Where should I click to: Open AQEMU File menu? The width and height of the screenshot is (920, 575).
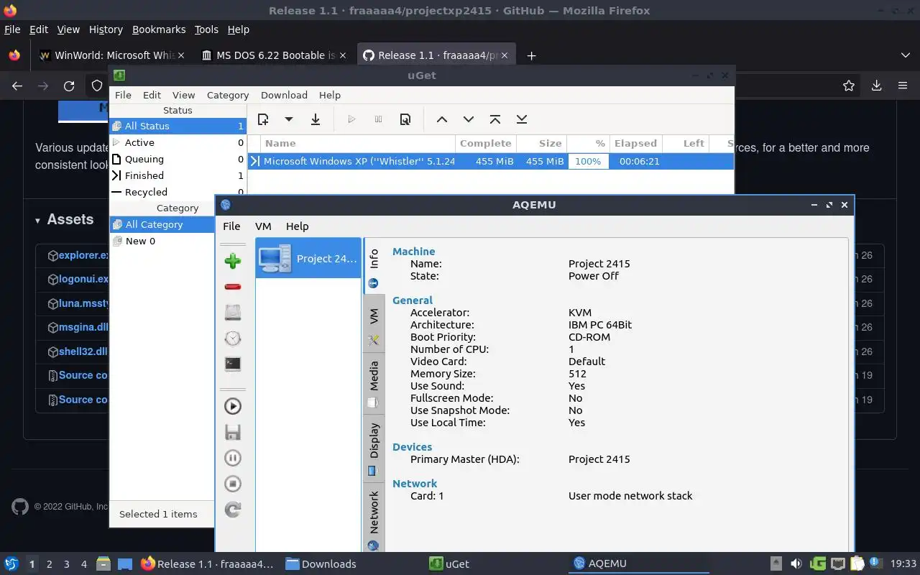coord(231,226)
